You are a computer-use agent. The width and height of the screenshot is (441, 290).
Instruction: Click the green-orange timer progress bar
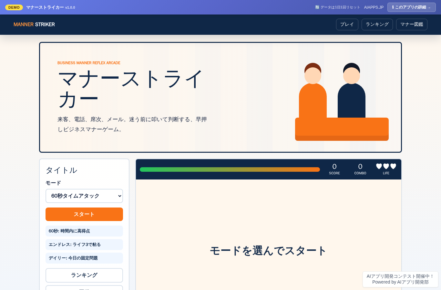230,169
